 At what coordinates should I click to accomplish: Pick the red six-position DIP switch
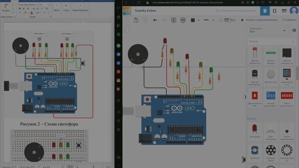click(x=287, y=98)
